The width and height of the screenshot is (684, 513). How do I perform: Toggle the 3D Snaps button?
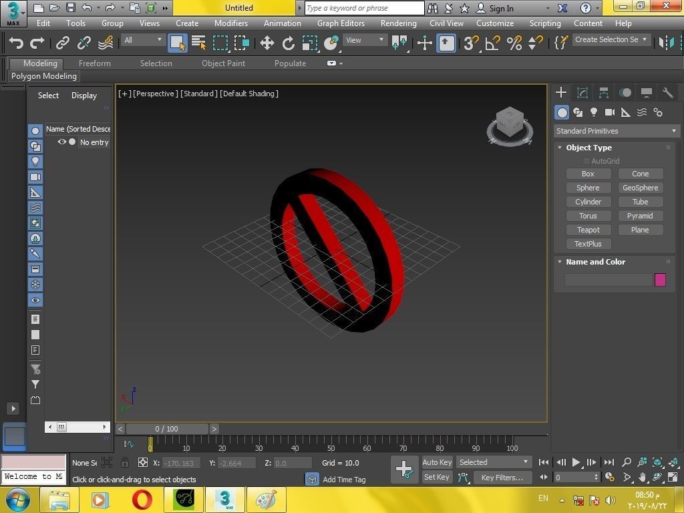[x=471, y=43]
